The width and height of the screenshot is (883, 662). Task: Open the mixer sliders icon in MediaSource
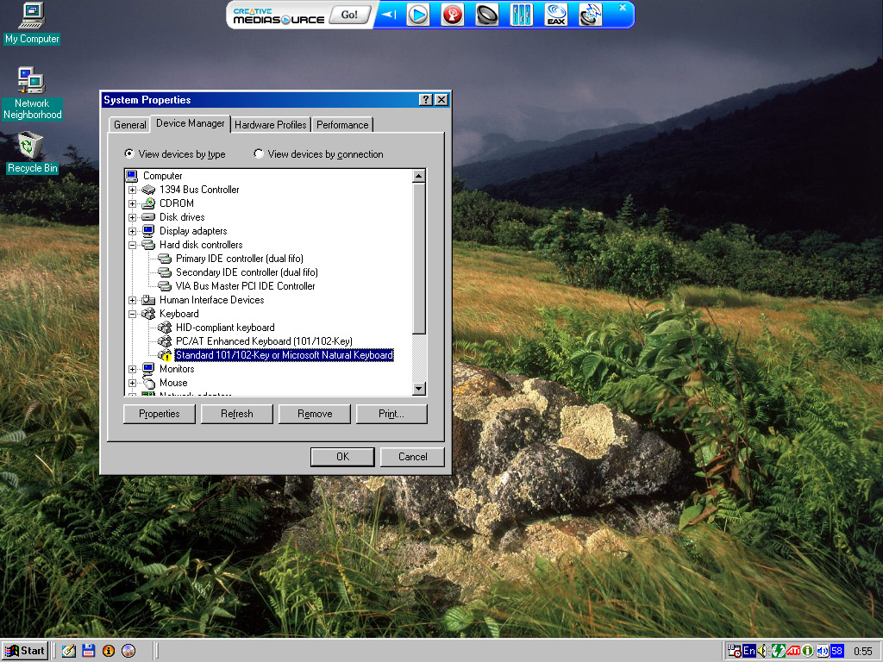[x=522, y=15]
